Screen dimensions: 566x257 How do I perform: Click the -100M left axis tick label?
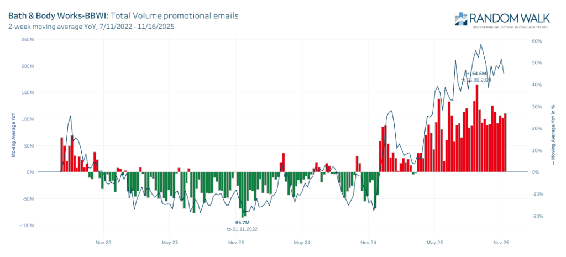pos(27,225)
